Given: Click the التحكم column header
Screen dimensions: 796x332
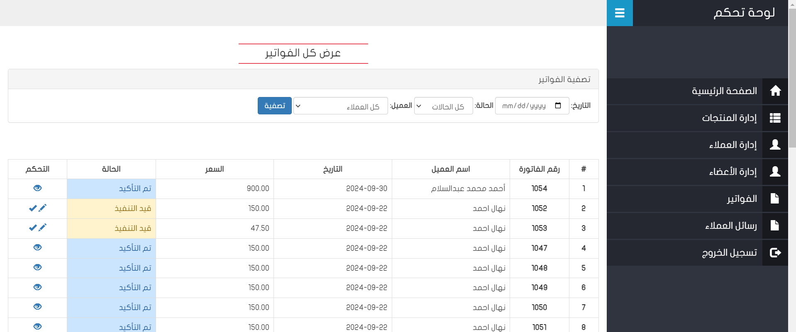Looking at the screenshot, I should [x=37, y=169].
